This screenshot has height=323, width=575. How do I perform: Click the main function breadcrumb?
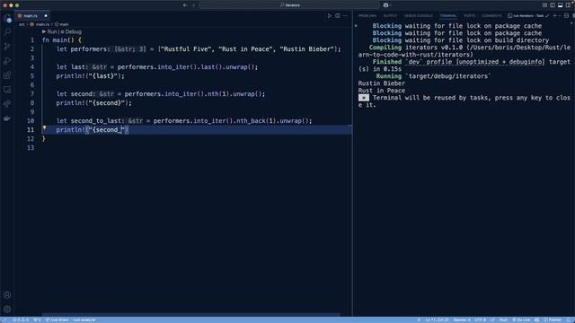pos(62,24)
